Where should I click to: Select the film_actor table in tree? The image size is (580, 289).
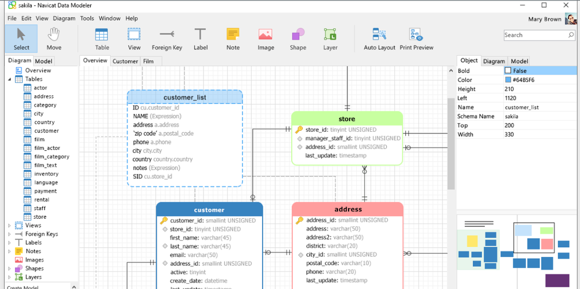46,148
